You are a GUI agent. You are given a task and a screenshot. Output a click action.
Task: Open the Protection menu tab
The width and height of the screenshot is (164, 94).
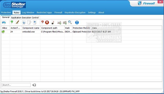(6, 13)
